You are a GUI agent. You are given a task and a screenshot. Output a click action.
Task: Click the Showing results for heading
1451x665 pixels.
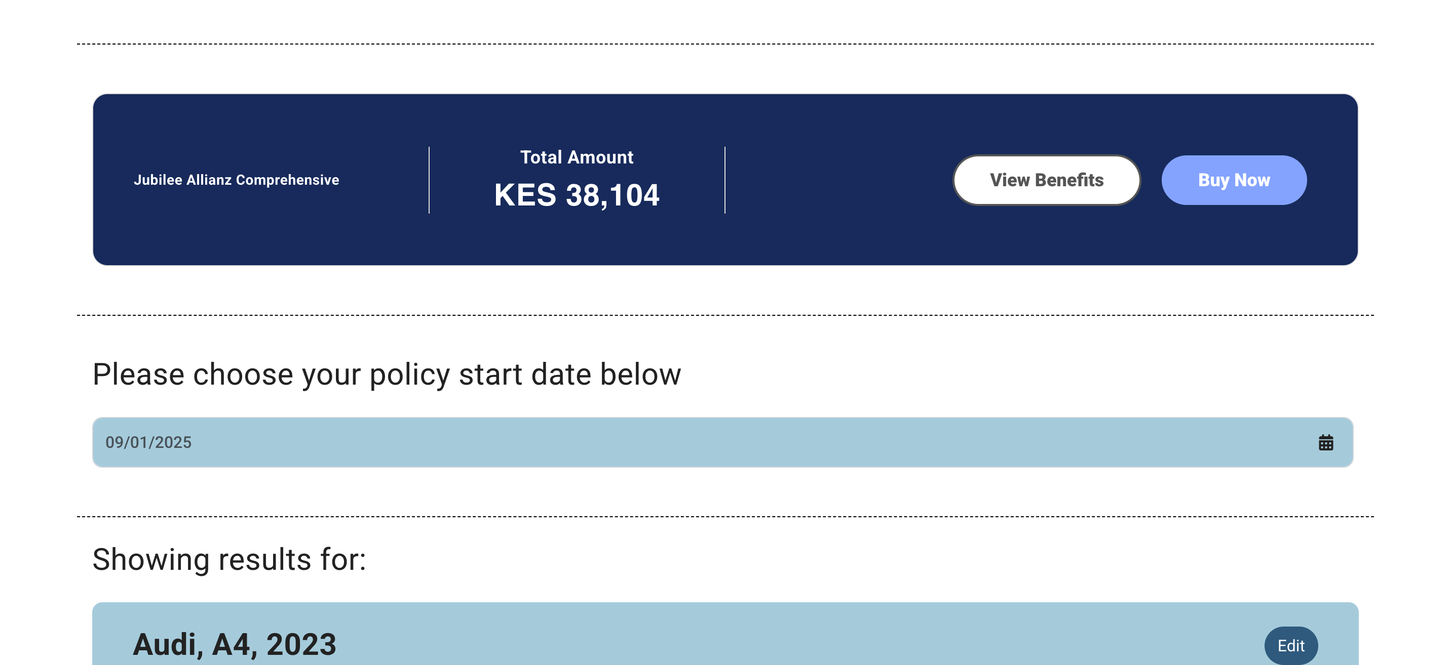pos(230,560)
